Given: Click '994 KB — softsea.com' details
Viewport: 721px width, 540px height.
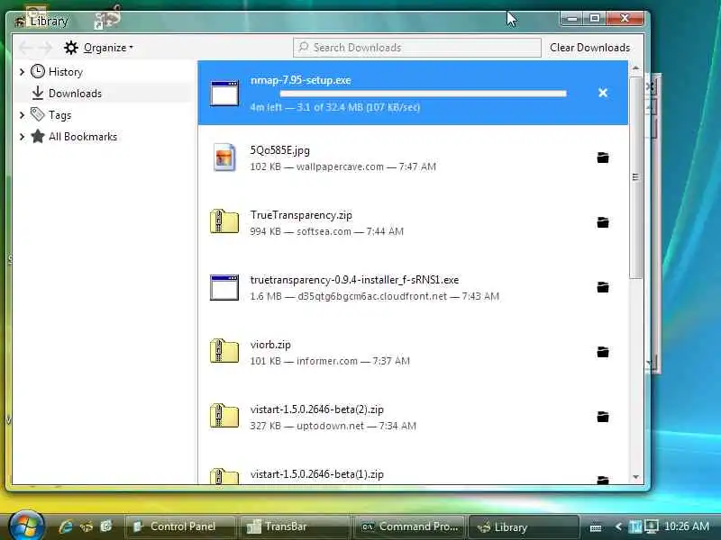Looking at the screenshot, I should (327, 231).
